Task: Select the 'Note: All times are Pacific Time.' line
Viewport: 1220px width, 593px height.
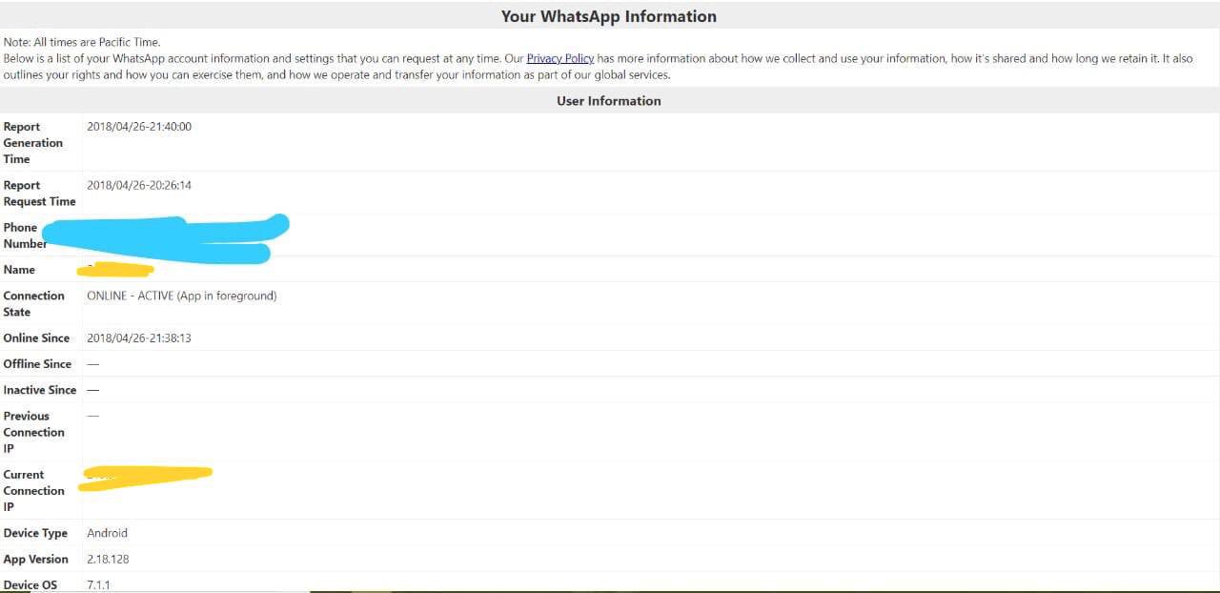Action: coord(82,42)
